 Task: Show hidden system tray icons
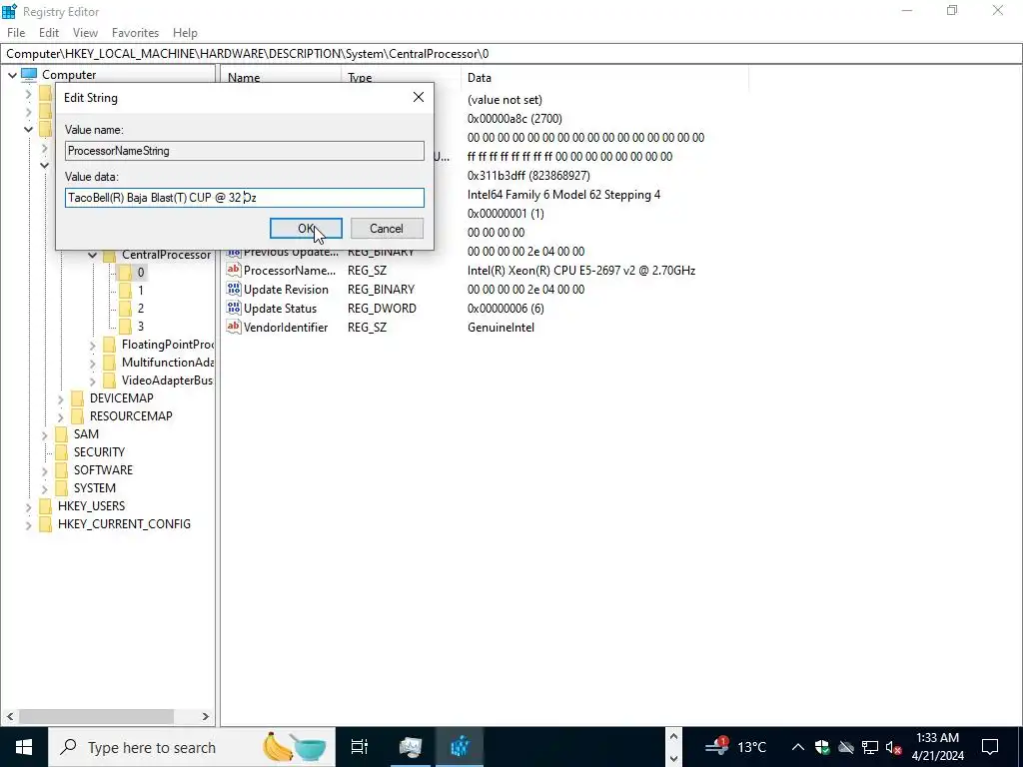(798, 747)
